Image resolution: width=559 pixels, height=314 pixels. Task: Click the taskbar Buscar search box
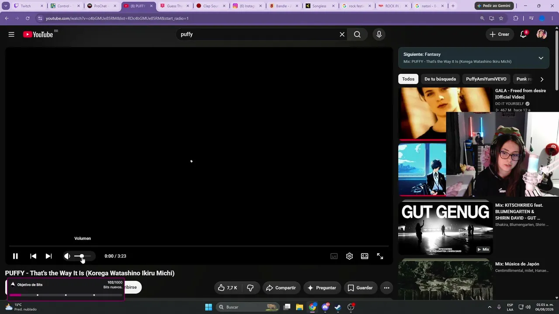[x=248, y=307]
